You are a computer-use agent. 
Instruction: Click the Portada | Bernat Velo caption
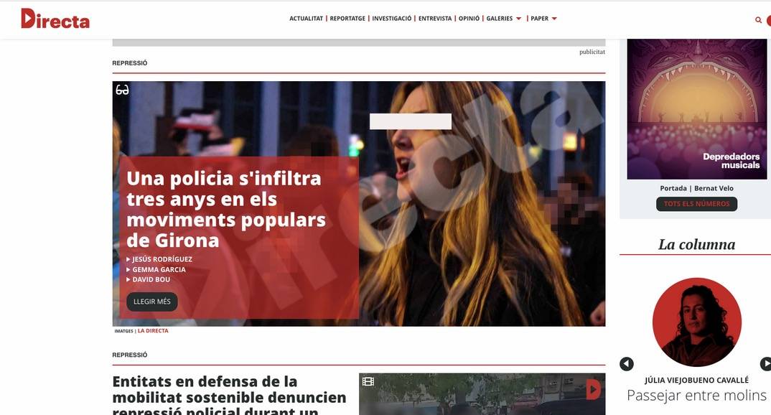[696, 188]
